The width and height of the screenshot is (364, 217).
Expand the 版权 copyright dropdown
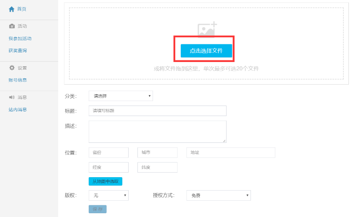pos(108,196)
